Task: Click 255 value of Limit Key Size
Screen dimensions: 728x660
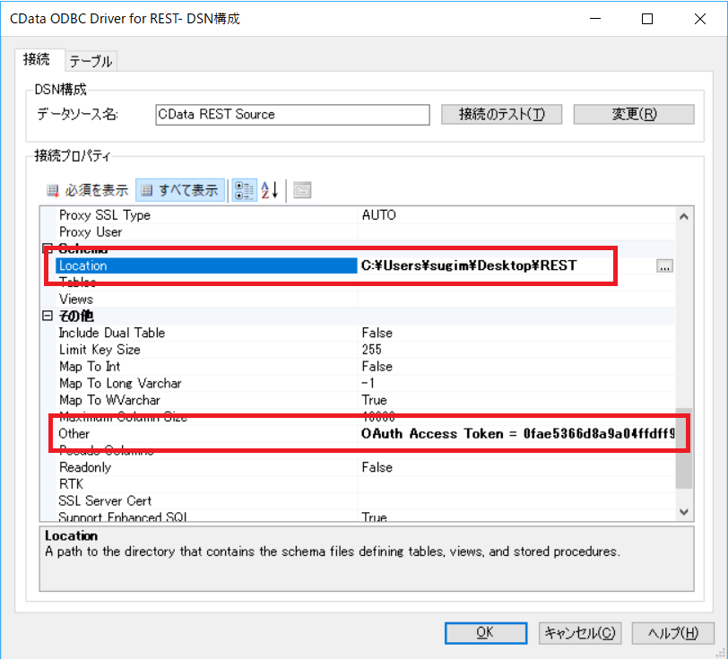Action: 371,349
